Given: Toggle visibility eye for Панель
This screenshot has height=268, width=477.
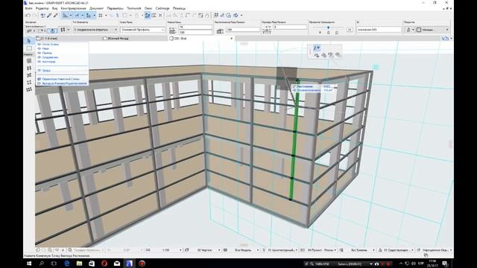Looking at the screenshot, I should [39, 53].
